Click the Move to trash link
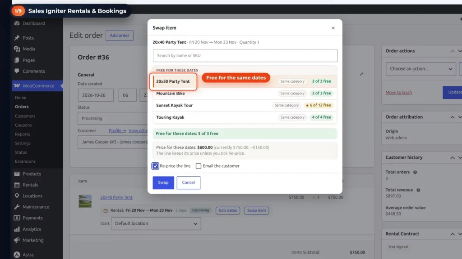This screenshot has width=462, height=259. tap(399, 93)
